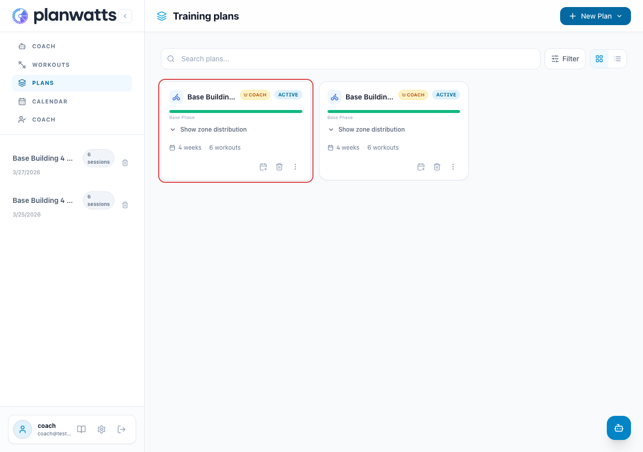Screen dimensions: 643x452
Task: Click the planwatts logo
Action: tap(64, 16)
